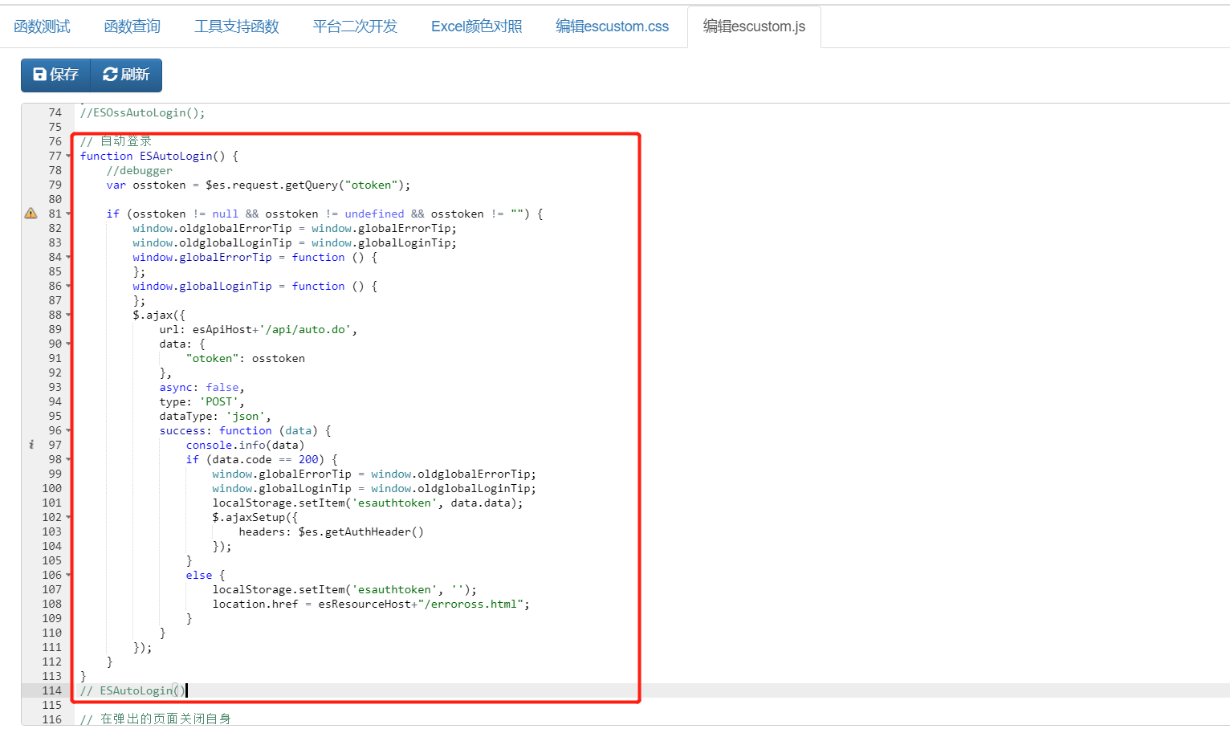Open the 函数查询 tab

tap(132, 26)
